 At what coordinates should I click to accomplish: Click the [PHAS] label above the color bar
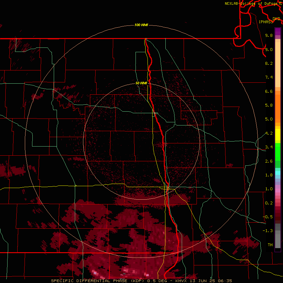[x=266, y=22]
